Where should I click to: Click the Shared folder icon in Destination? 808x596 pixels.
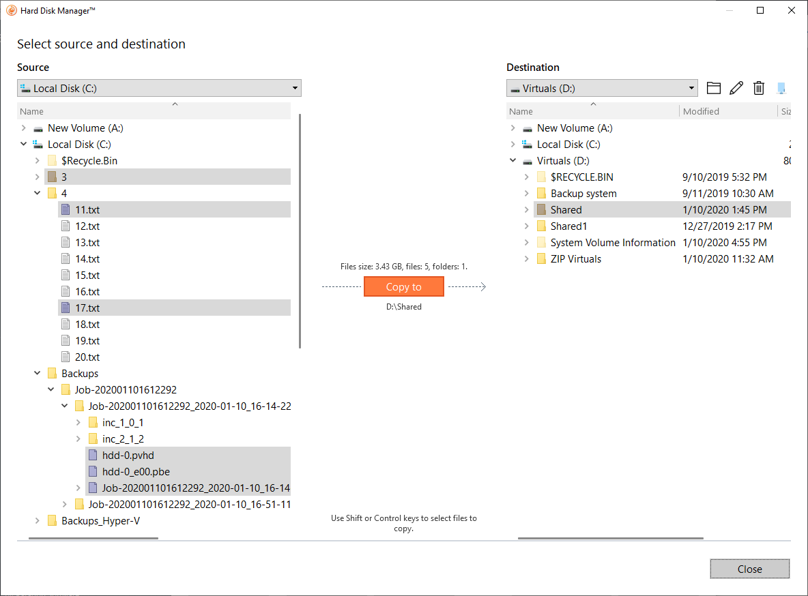tap(541, 210)
